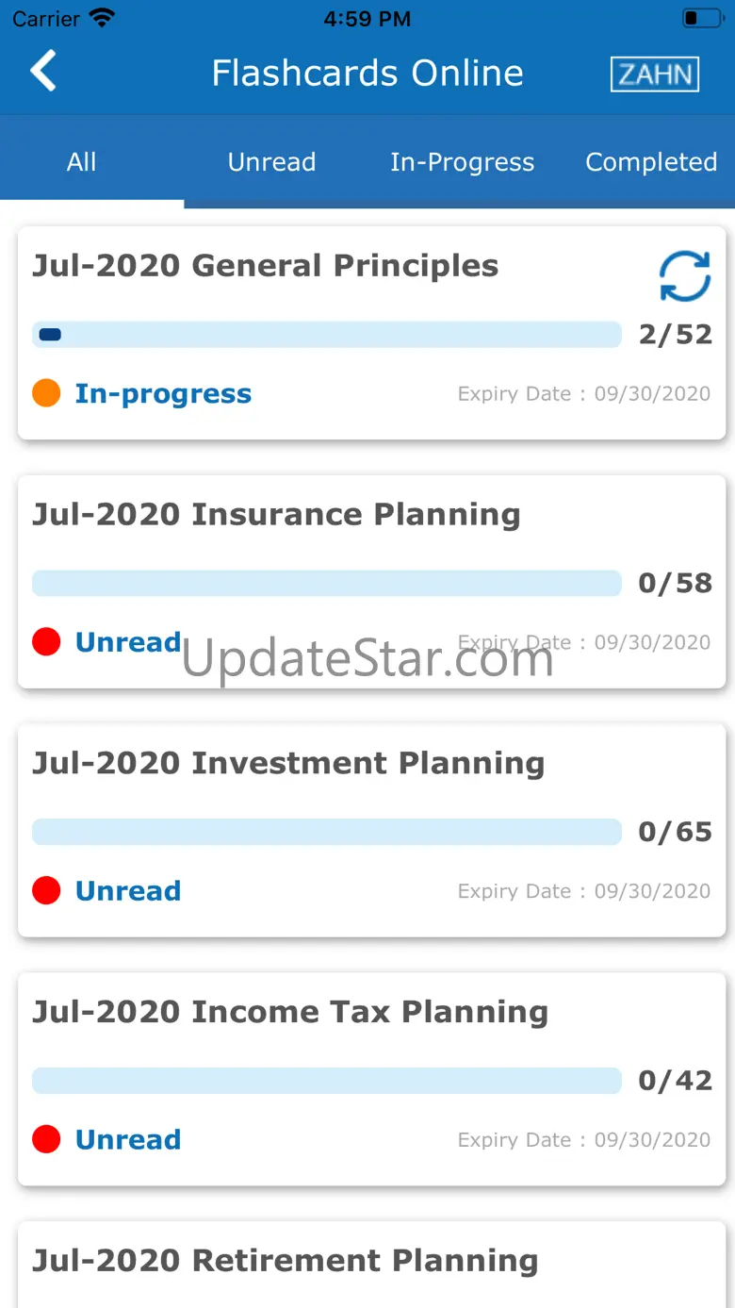Click the In-progress status label
This screenshot has height=1308, width=735.
163,393
